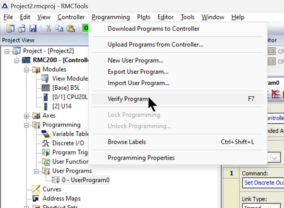Screen dimensions: 284x208
Task: Open the Window menu
Action: (x=213, y=17)
